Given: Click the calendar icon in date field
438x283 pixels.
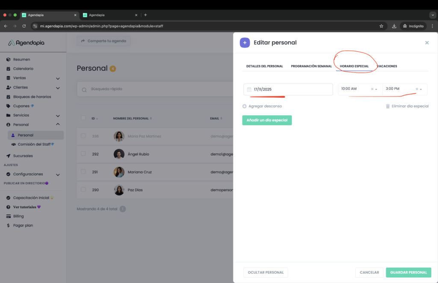Looking at the screenshot, I should [x=249, y=90].
